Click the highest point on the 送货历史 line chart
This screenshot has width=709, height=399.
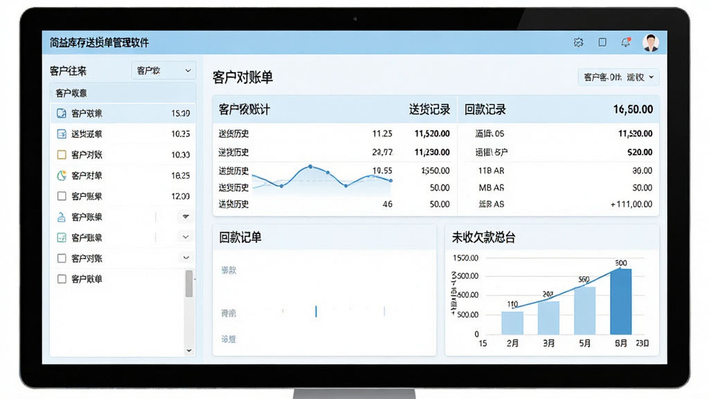coord(310,167)
